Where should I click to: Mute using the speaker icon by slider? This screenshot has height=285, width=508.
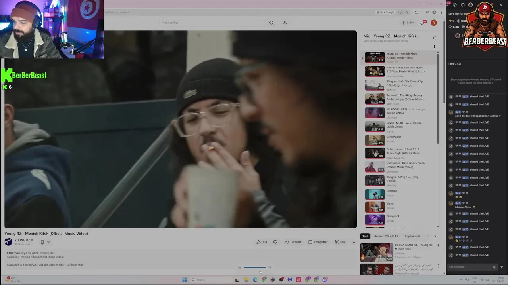pos(240,268)
